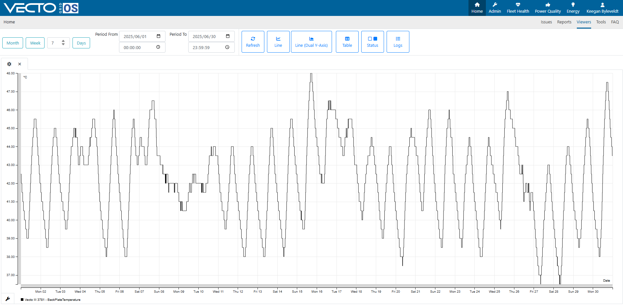Viewport: 623px width, 306px height.
Task: Open chart settings gear on the tab
Action: point(9,64)
